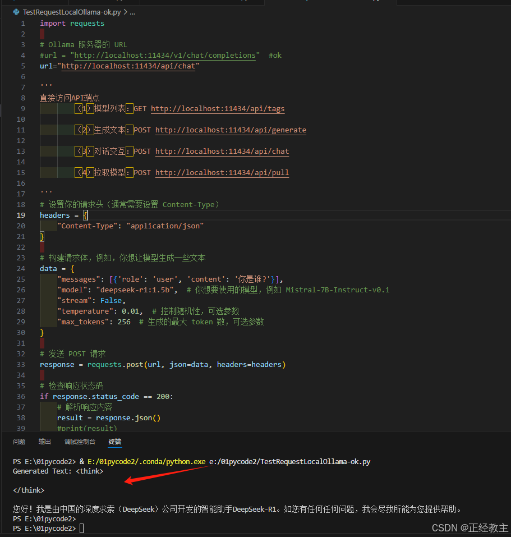Click the Python file icon in breadcrumb
The width and height of the screenshot is (511, 537).
coord(16,12)
